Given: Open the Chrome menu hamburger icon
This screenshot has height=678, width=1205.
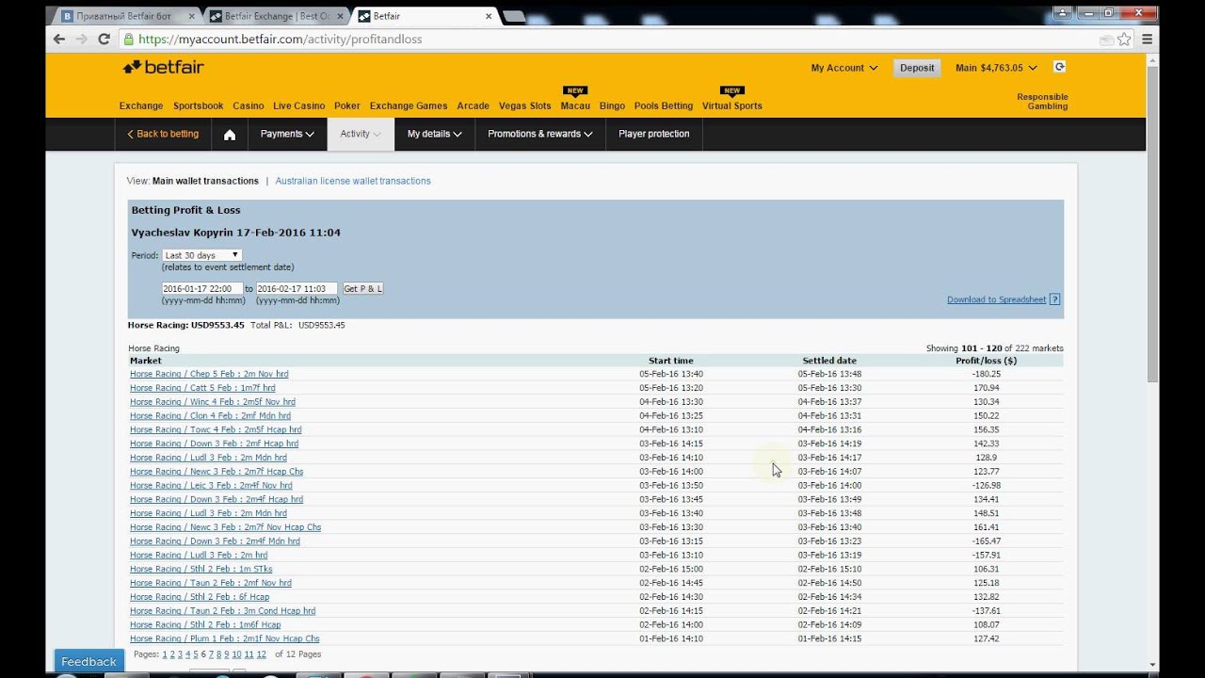Looking at the screenshot, I should 1148,40.
